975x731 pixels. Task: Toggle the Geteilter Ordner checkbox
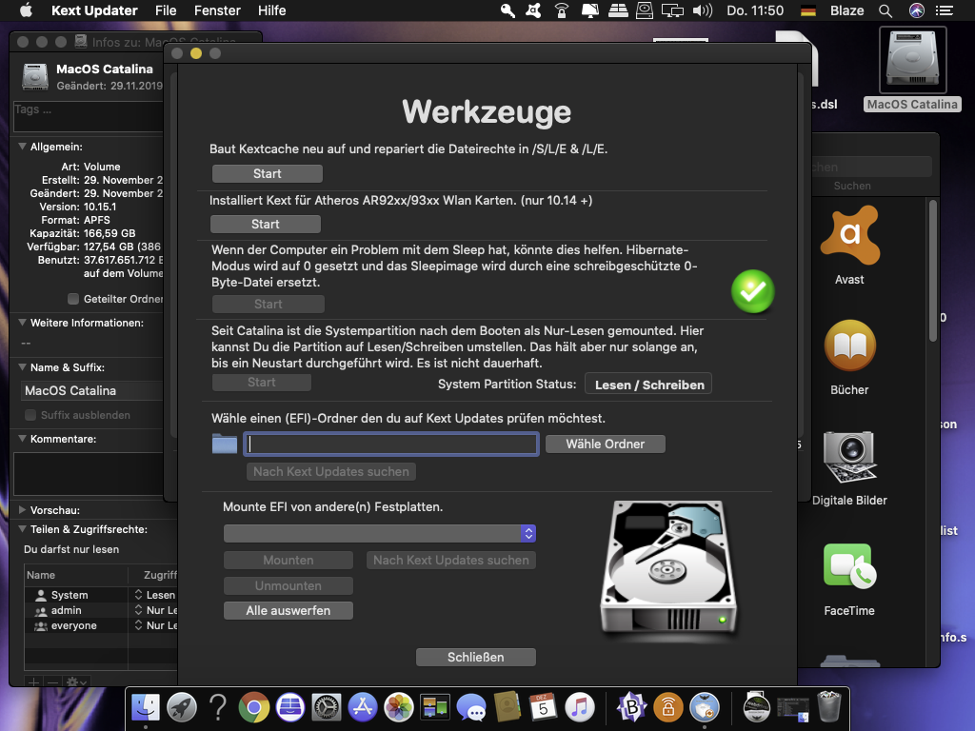[73, 299]
